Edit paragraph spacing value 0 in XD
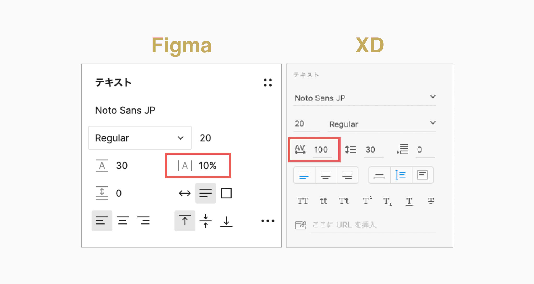 (425, 150)
